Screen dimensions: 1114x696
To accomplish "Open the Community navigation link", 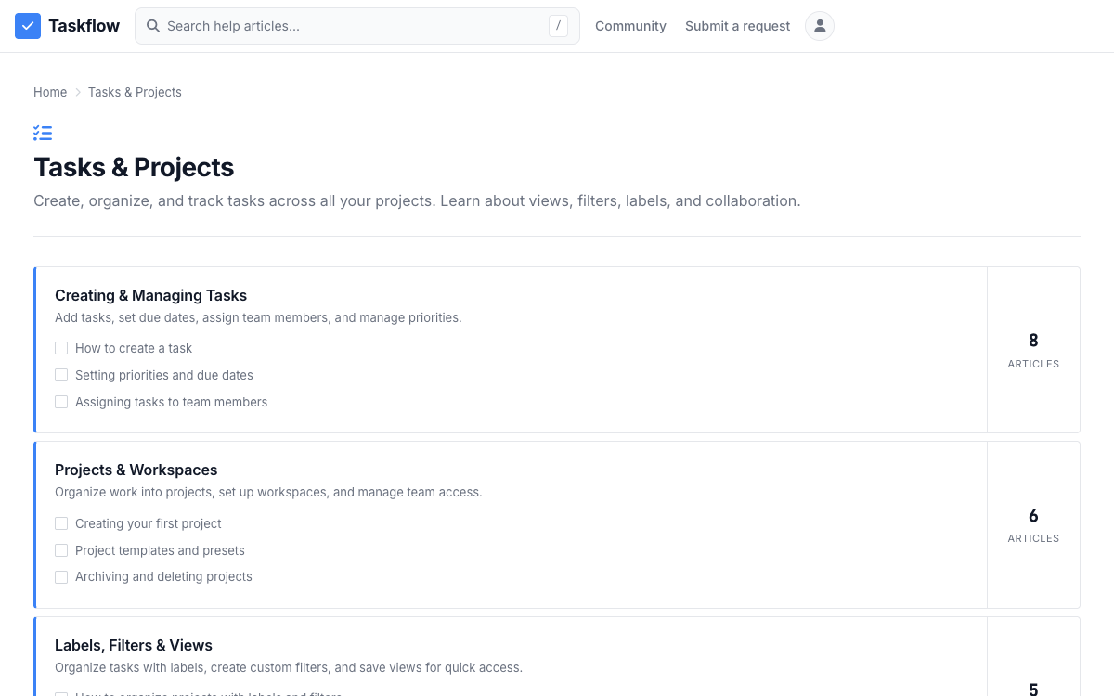I will coord(630,26).
